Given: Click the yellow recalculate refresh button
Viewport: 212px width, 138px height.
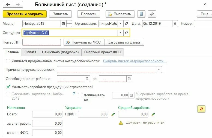Looking at the screenshot, I should [201, 109].
